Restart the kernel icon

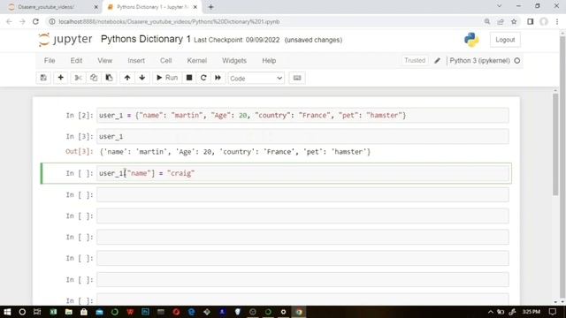click(203, 78)
